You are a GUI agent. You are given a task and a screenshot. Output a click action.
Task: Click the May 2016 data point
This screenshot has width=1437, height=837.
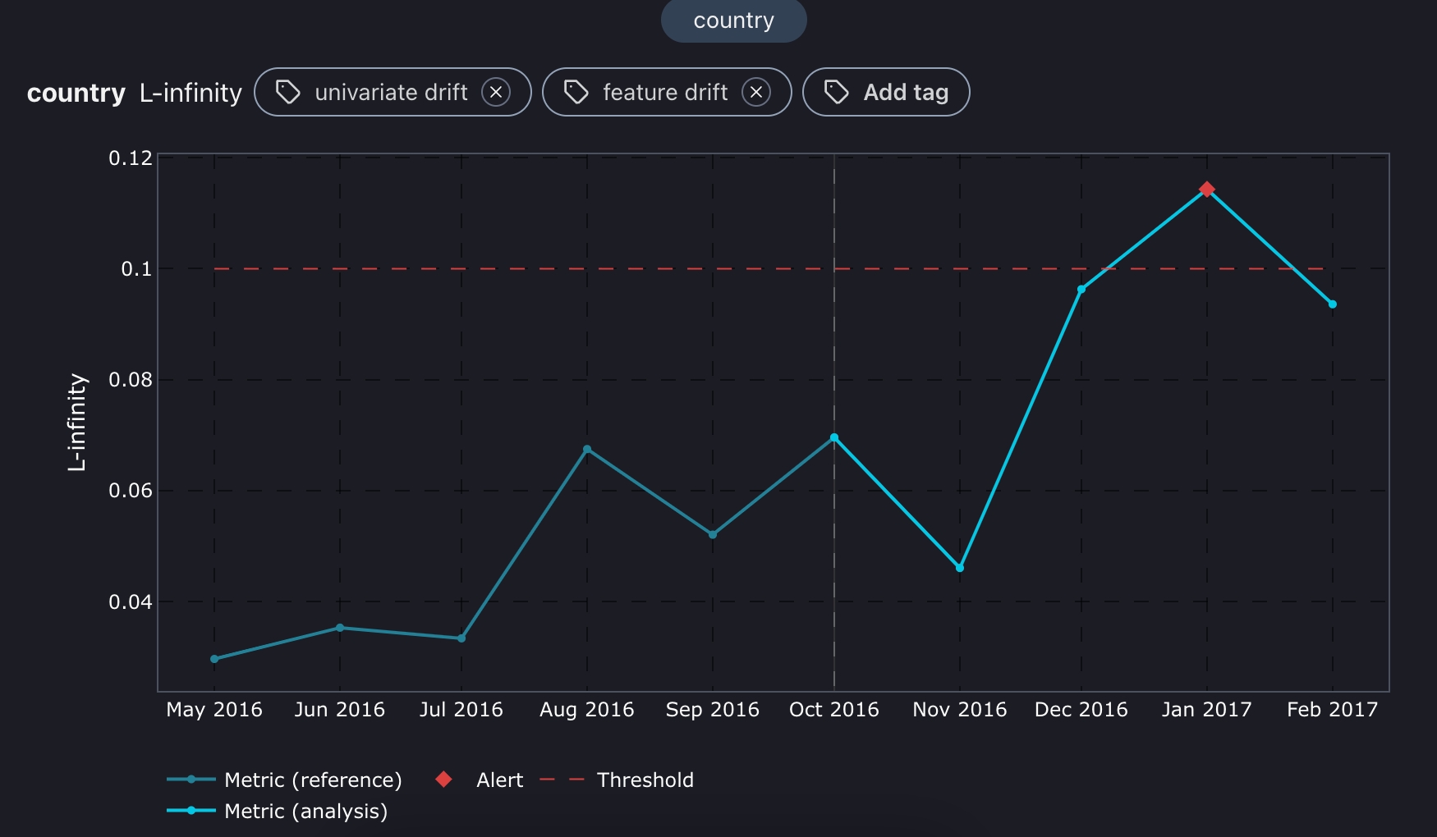214,659
